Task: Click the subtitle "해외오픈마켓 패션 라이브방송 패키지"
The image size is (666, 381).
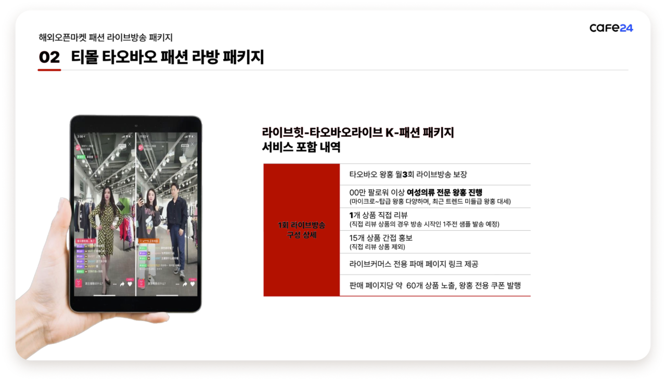Action: point(106,37)
